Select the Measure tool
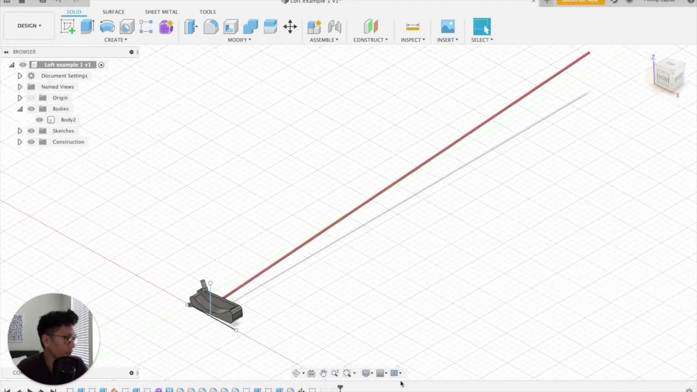This screenshot has width=697, height=392. 413,27
